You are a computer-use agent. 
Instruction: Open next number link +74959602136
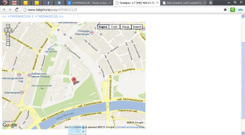pos(49,16)
